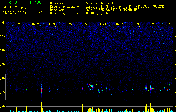Click the 0723 time marker
The image size is (176, 112).
click(x=52, y=24)
